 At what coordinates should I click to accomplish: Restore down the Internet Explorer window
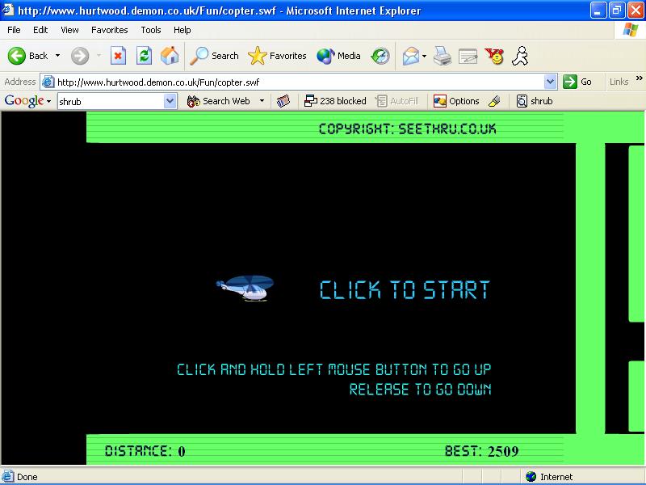[616, 11]
